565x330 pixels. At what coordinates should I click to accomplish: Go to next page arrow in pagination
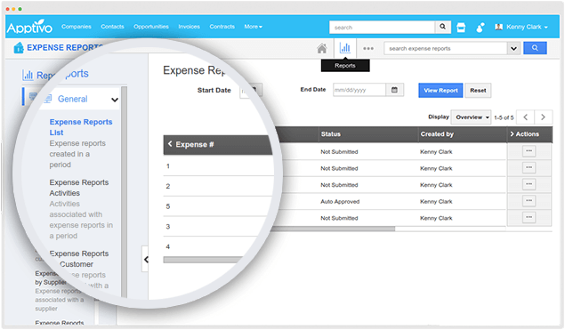pyautogui.click(x=543, y=117)
